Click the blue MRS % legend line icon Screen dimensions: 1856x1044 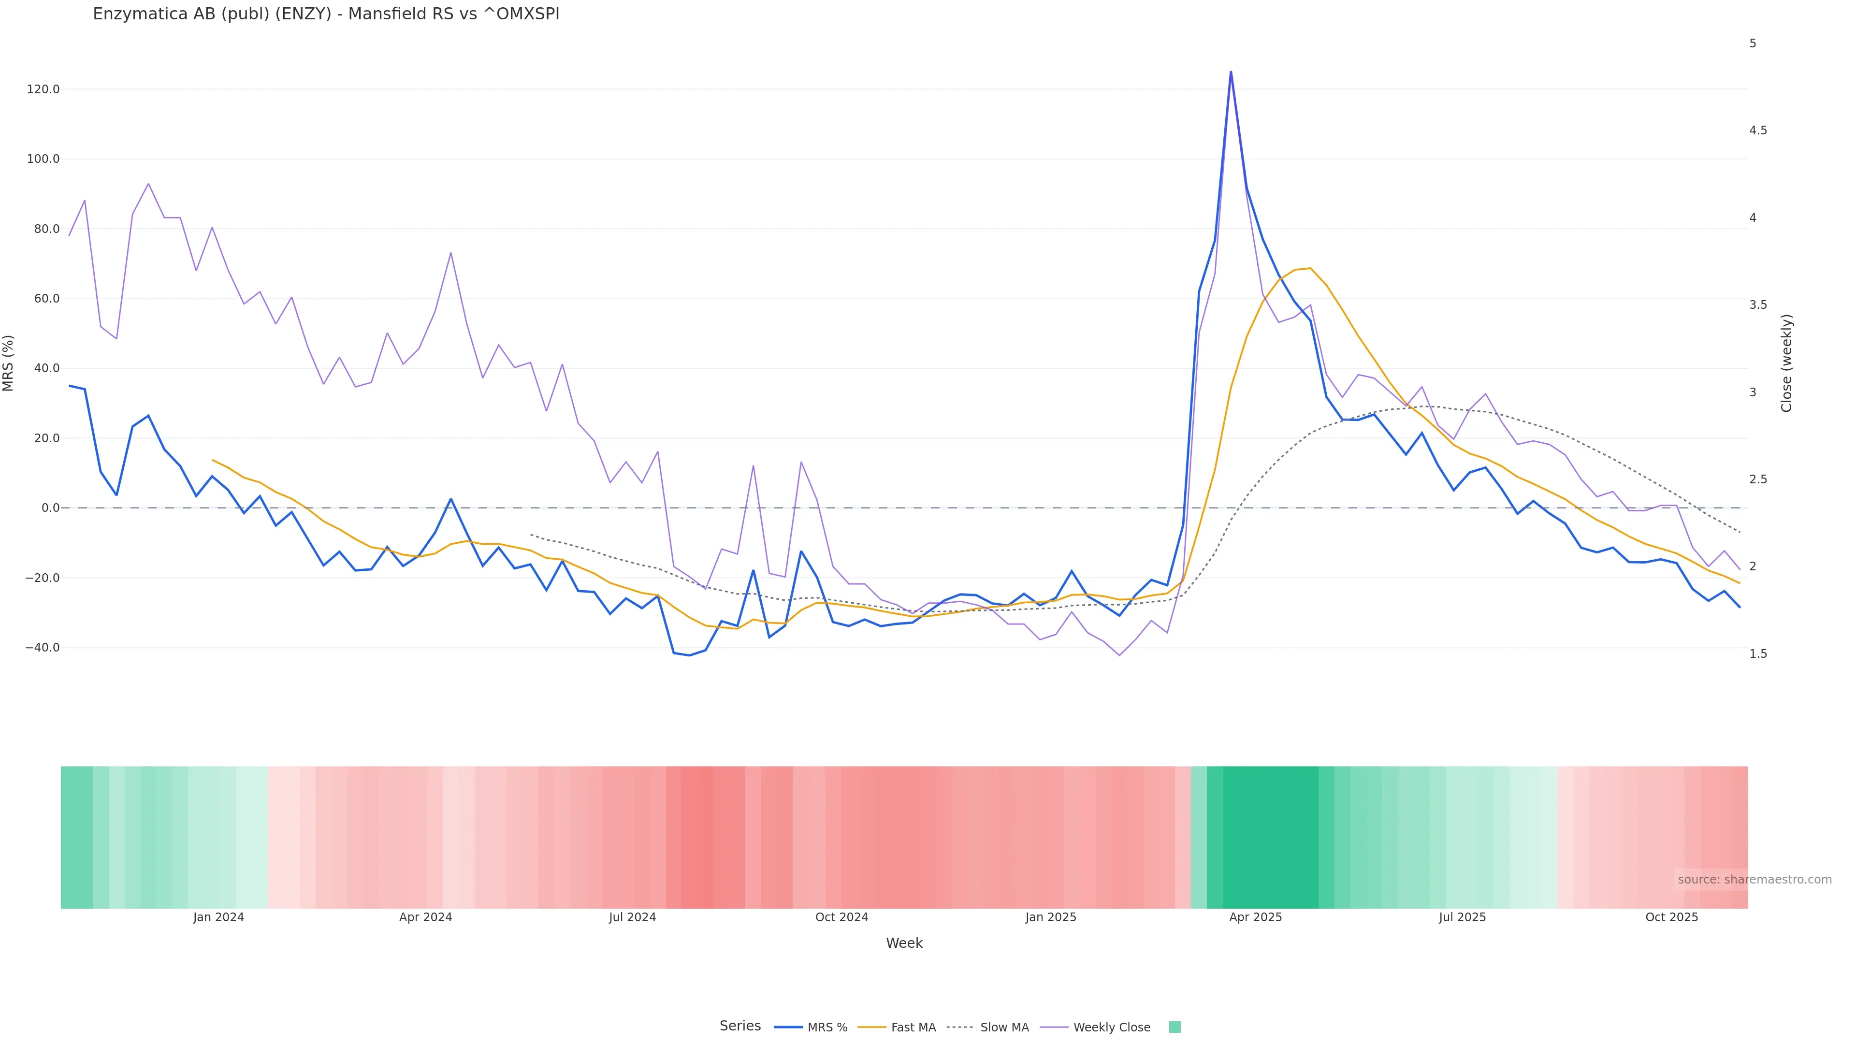787,1028
